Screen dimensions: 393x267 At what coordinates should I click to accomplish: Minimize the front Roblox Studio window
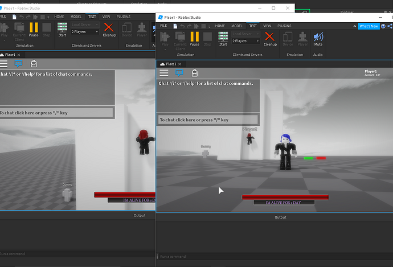(x=380, y=17)
